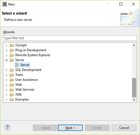Screen dimensions: 140x135
Task: Click the Plug-in Development folder icon
Action: [12, 50]
